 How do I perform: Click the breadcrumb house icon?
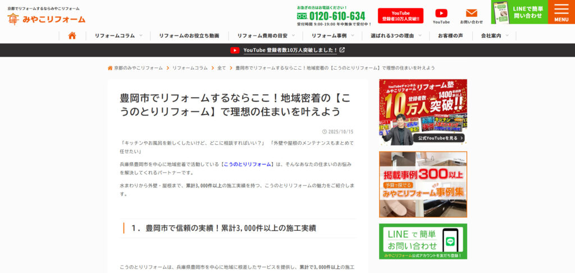[110, 68]
